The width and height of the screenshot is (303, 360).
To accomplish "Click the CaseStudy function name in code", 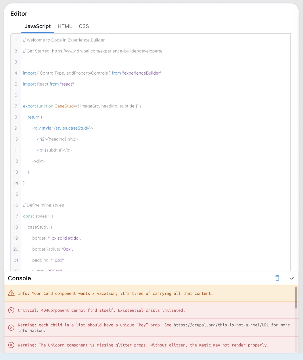I will click(65, 106).
